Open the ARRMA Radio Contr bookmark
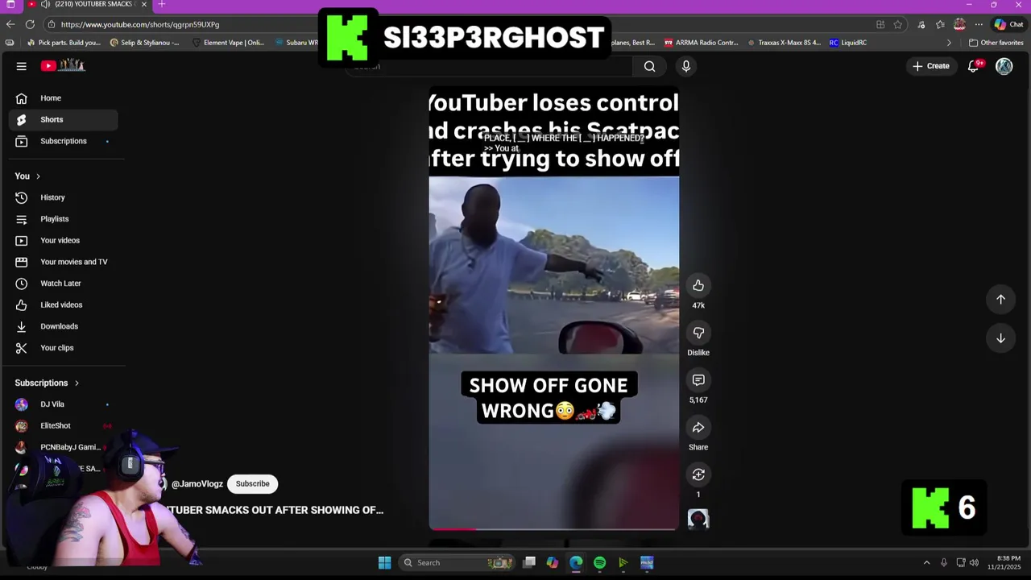 coord(701,43)
